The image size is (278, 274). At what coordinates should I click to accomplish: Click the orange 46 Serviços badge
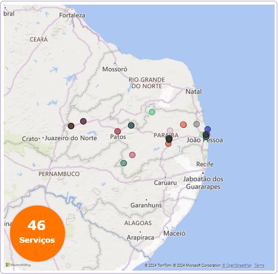[38, 233]
